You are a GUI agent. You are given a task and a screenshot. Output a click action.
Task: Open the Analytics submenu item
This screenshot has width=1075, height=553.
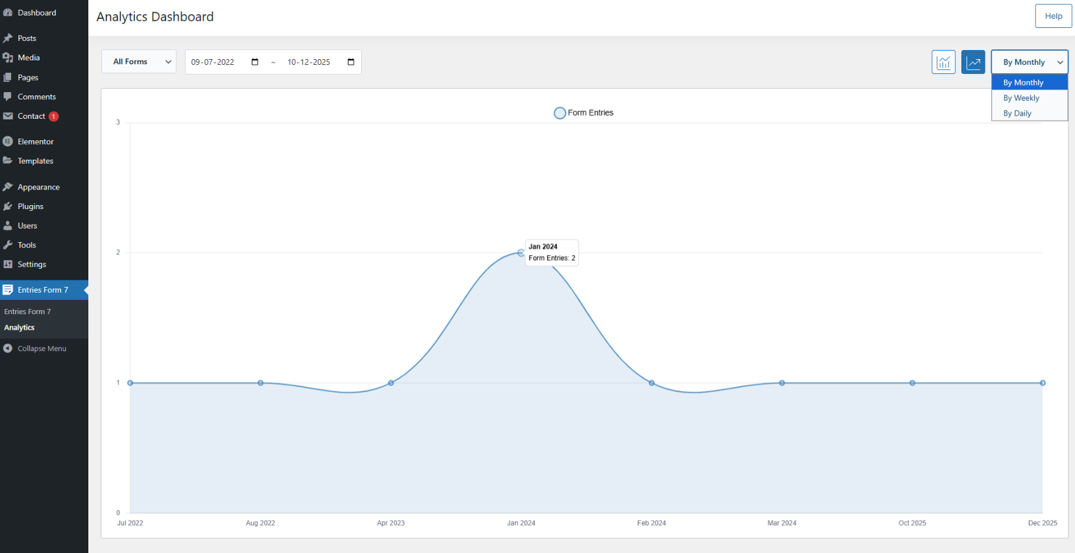(x=19, y=328)
